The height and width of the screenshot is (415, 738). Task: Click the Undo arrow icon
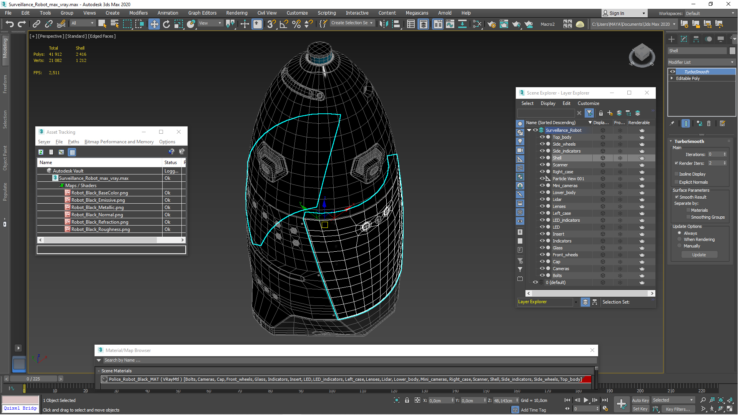coord(9,24)
